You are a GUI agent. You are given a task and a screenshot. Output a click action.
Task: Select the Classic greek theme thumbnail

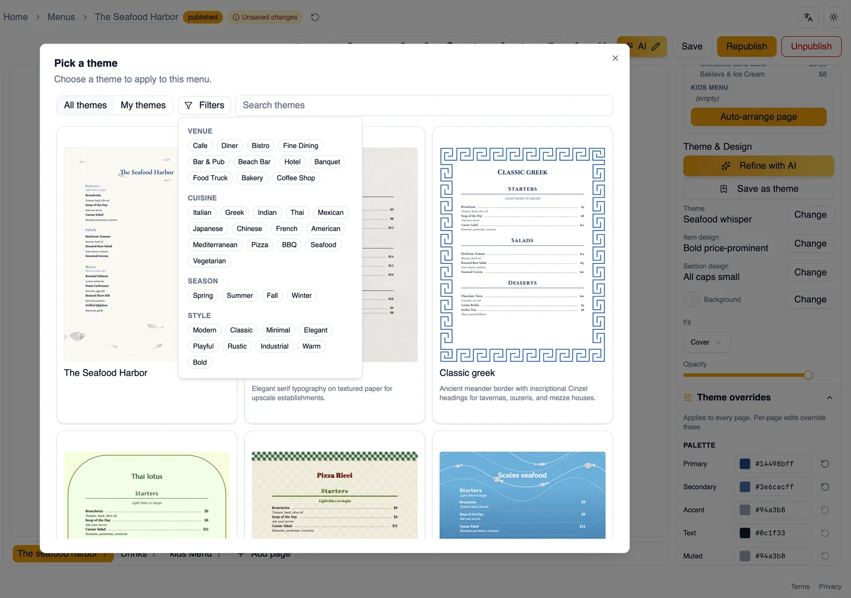click(522, 255)
